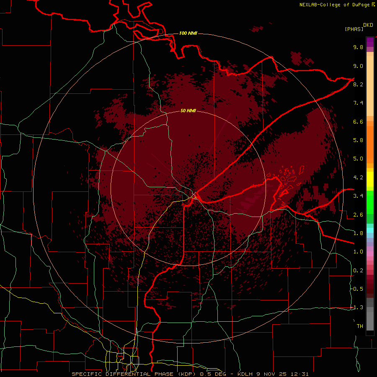Click the 8.2 legend value
The image size is (377, 377).
(x=358, y=84)
